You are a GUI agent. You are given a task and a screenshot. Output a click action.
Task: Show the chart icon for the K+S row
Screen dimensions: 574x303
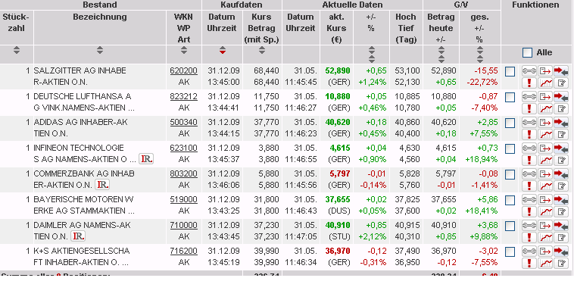tap(545, 264)
